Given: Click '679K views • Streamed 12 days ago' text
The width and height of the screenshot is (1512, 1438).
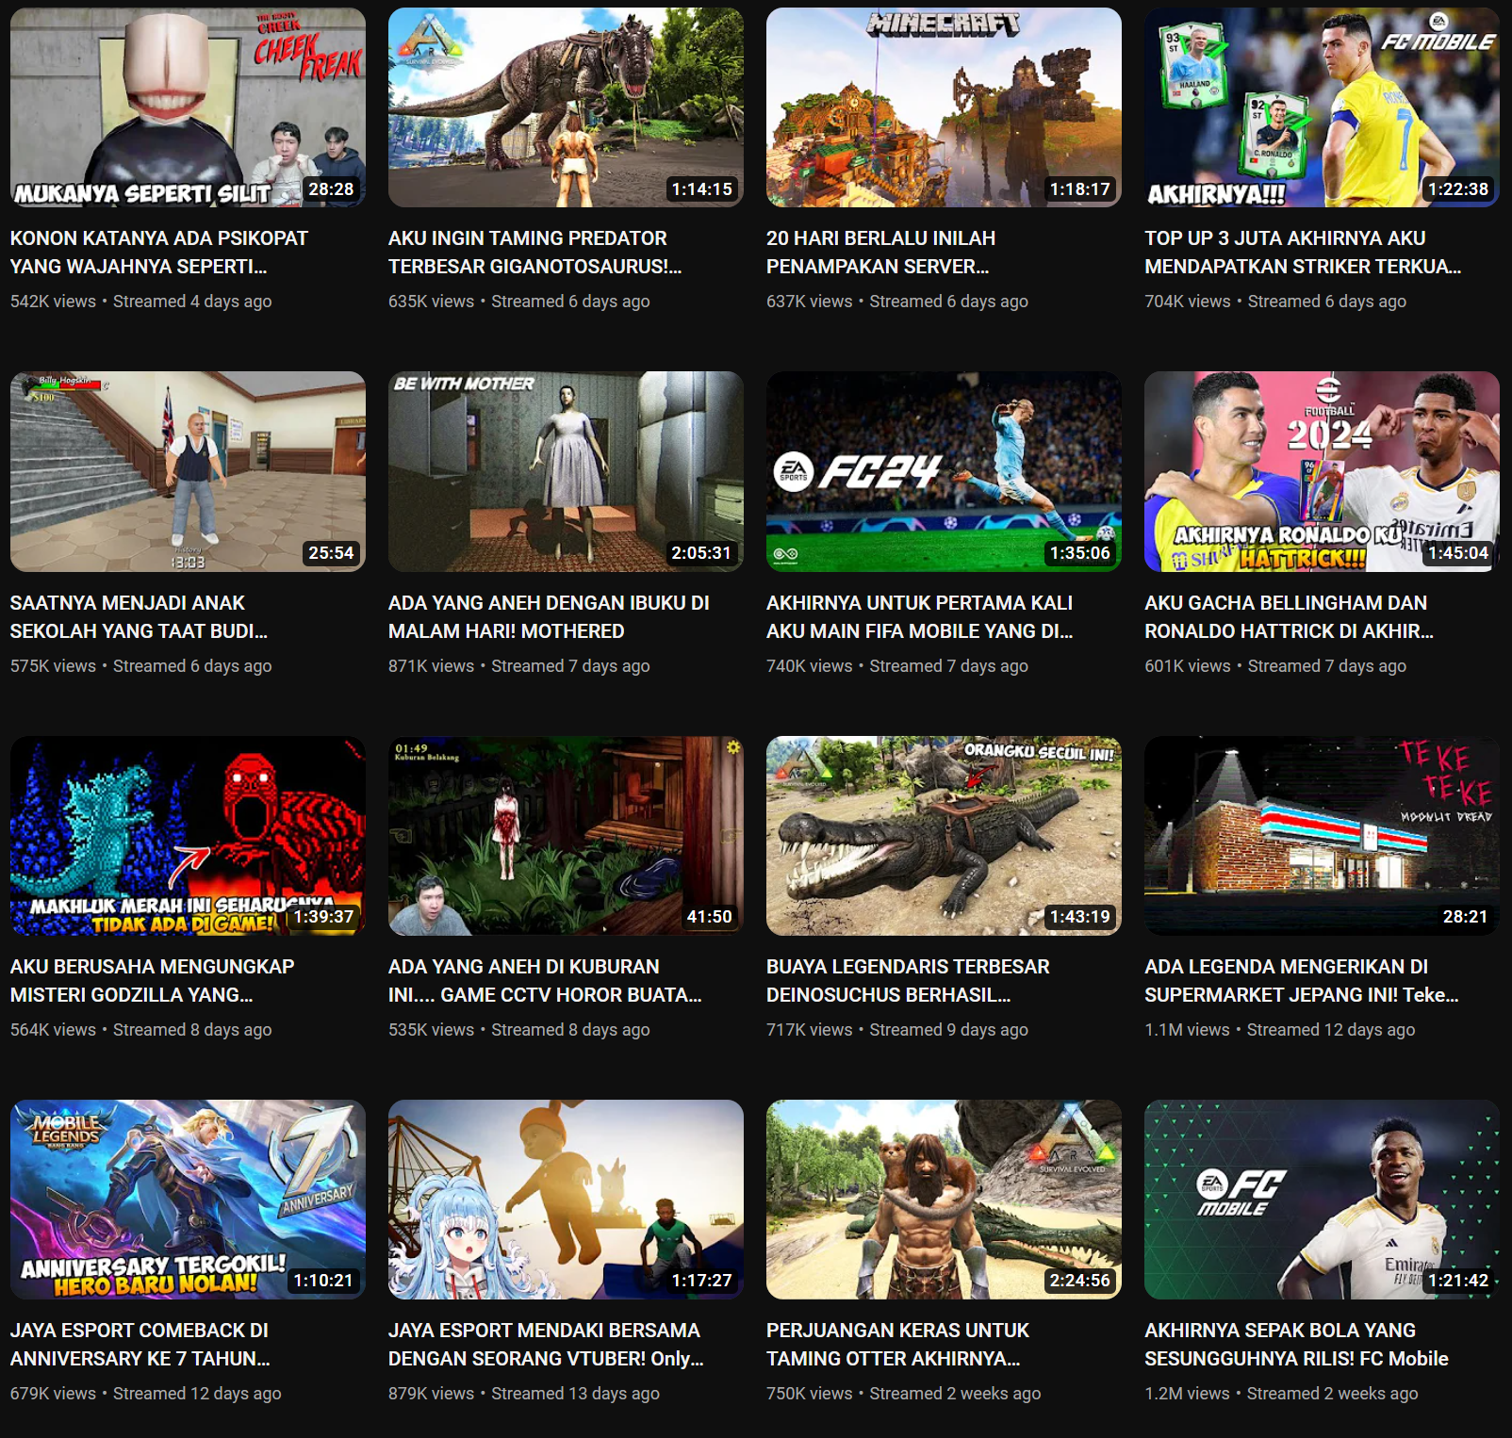Looking at the screenshot, I should point(146,1394).
